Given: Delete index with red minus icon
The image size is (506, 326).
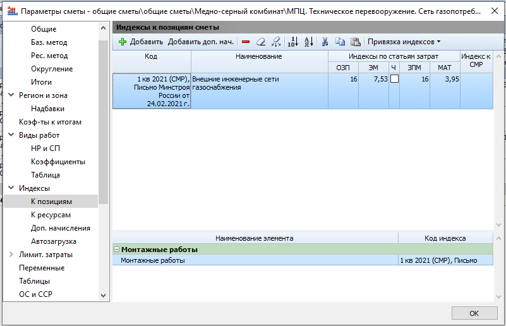Looking at the screenshot, I should (x=246, y=42).
